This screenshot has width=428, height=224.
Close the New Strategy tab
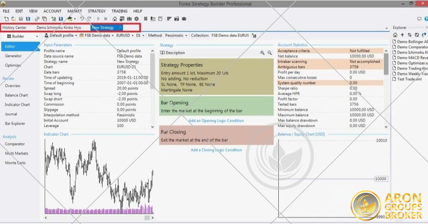coord(120,28)
